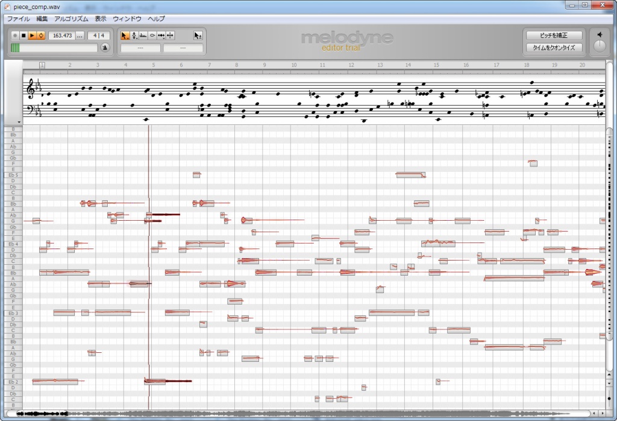Select the Pitch tool
617x421 pixels.
134,36
